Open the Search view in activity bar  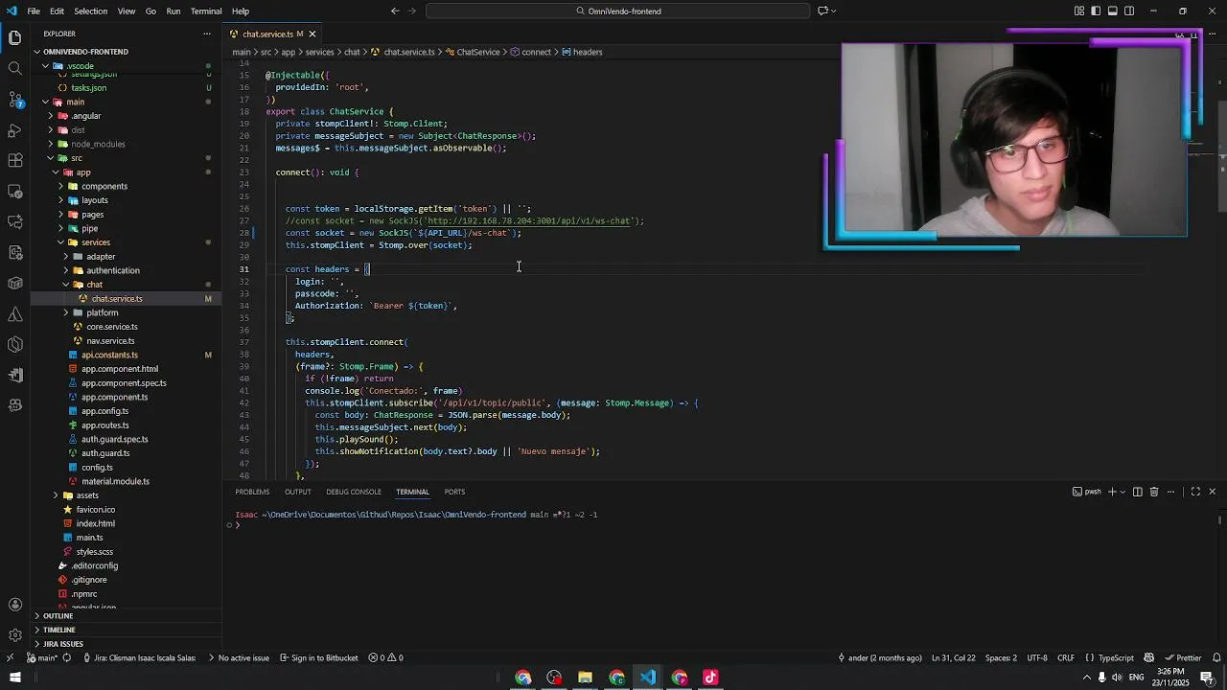(14, 68)
